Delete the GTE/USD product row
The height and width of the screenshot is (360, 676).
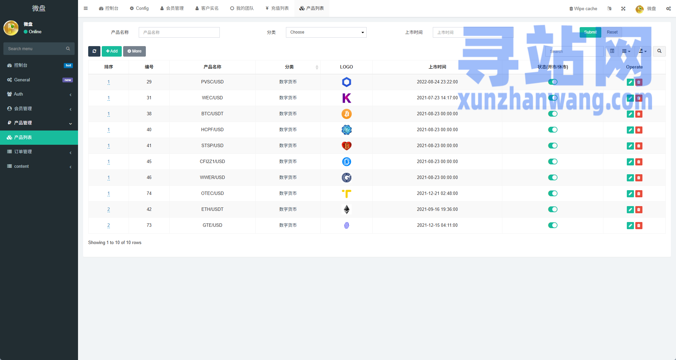[x=639, y=225]
